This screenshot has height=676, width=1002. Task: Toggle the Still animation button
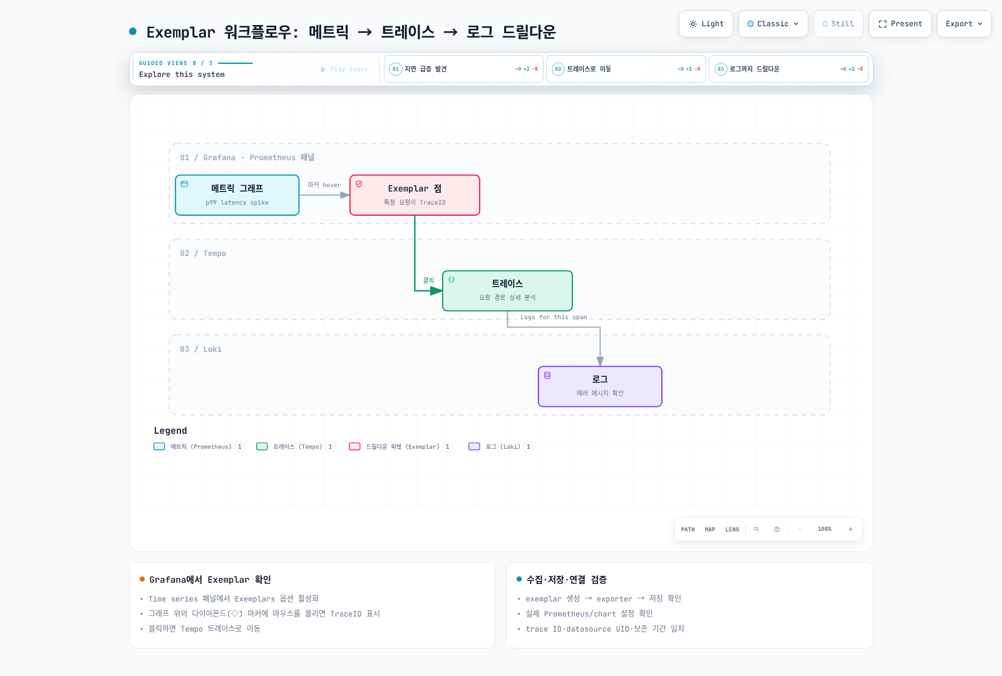point(839,24)
